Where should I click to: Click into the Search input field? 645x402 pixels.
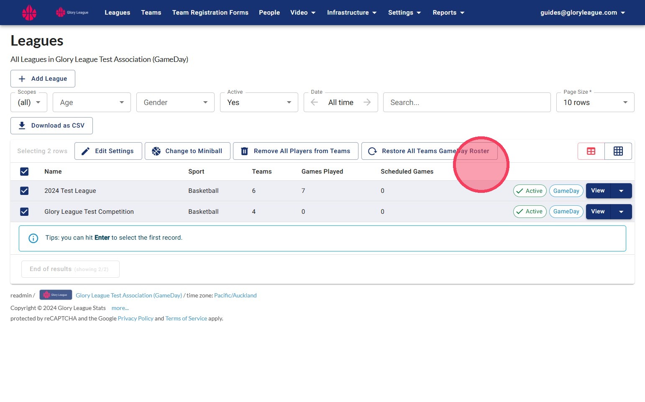pyautogui.click(x=467, y=102)
